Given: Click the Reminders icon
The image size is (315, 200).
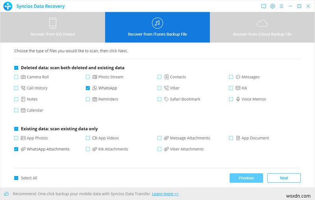Looking at the screenshot, I should [94, 99].
